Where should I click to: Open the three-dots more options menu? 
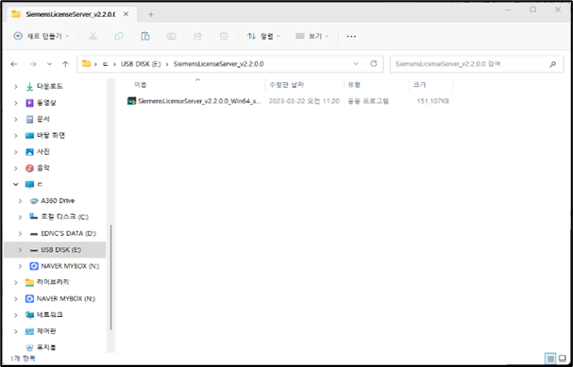point(351,37)
